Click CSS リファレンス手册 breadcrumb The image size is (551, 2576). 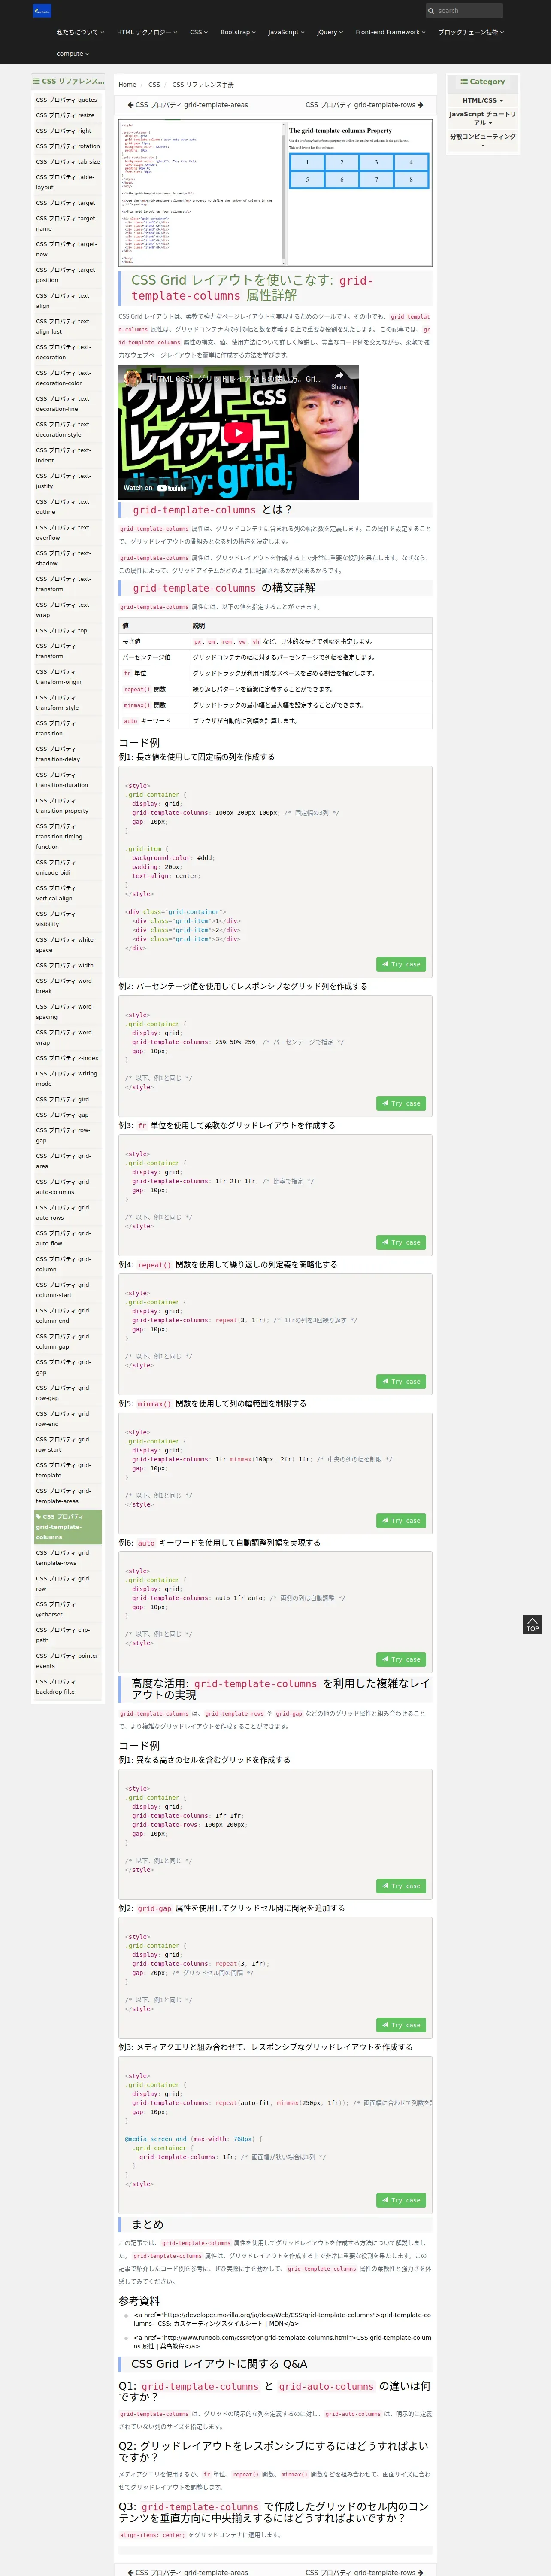click(x=203, y=85)
